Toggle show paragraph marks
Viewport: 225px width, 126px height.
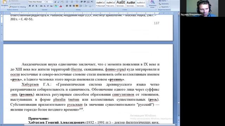click(92, 2)
